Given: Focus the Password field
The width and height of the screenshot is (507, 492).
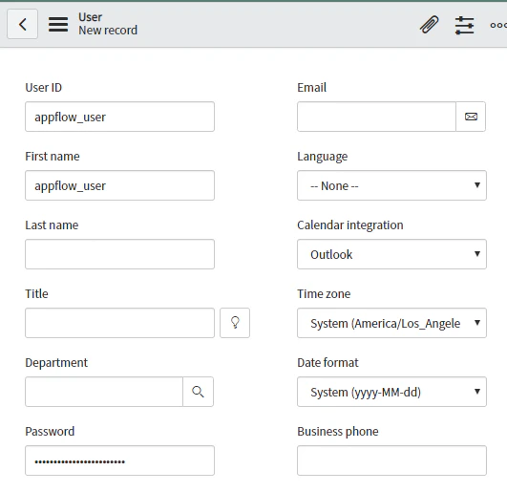Looking at the screenshot, I should pyautogui.click(x=119, y=460).
